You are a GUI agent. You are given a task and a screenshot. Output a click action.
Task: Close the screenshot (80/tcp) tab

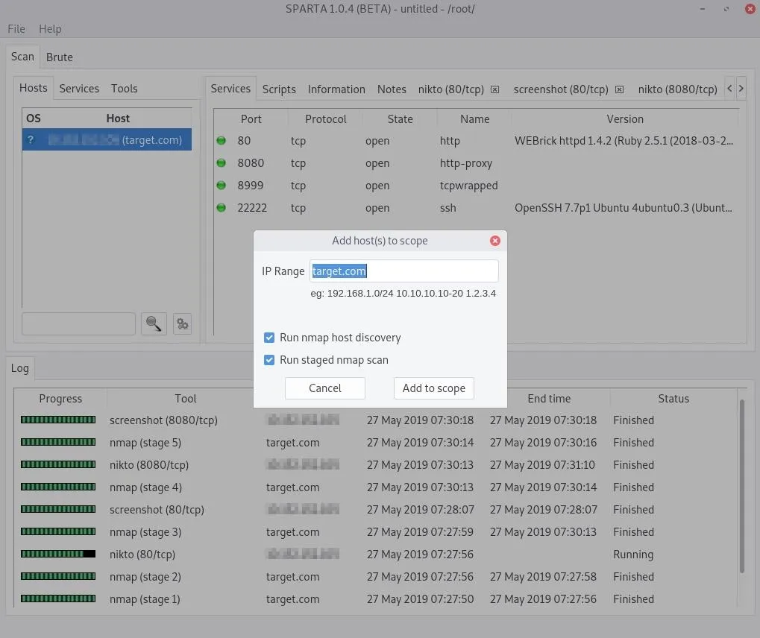619,89
